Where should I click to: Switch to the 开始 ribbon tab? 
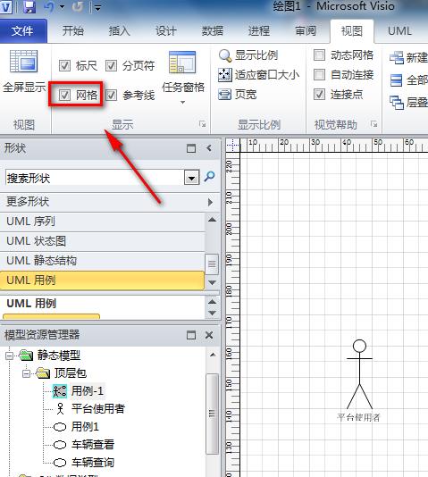pos(73,30)
